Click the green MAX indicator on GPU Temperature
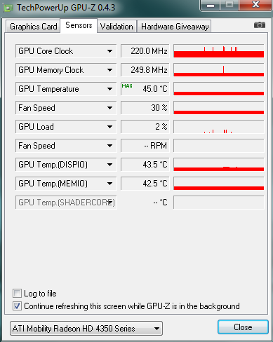This screenshot has width=273, height=342. 127,86
